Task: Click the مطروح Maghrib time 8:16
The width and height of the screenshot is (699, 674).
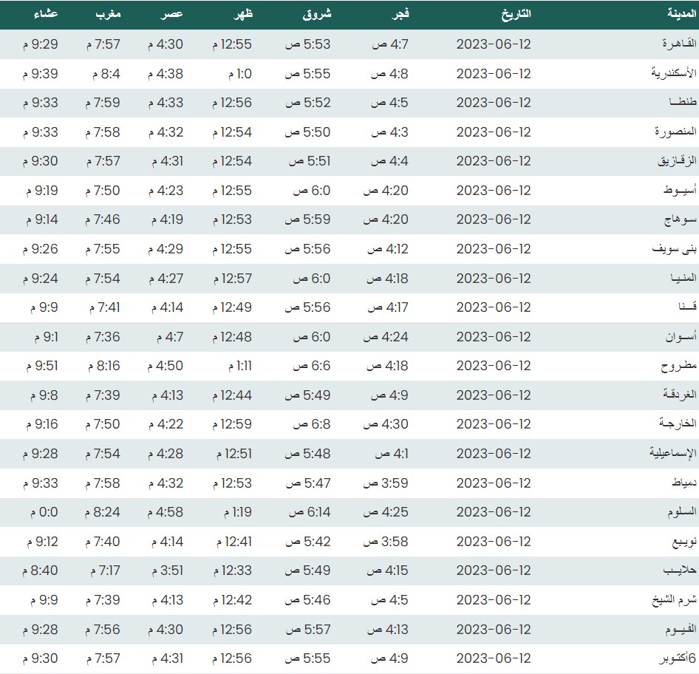Action: (103, 366)
